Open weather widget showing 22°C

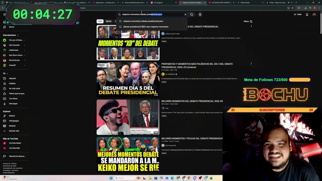coord(10,178)
